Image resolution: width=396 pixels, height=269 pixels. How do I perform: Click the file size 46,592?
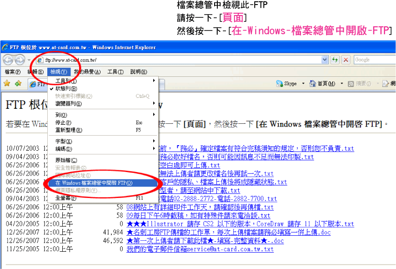coord(113,241)
